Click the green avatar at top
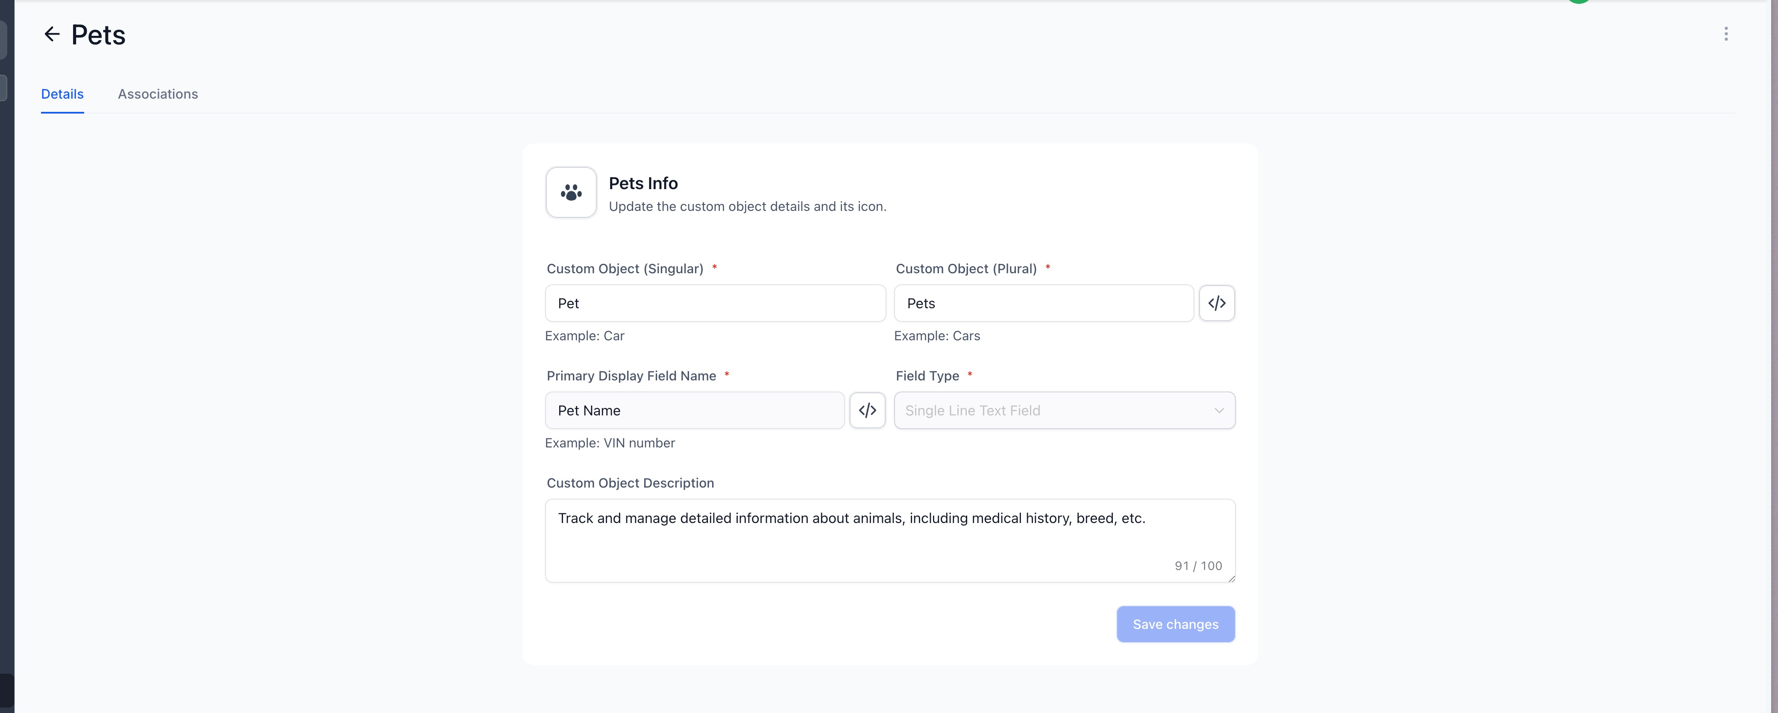 tap(1578, 2)
